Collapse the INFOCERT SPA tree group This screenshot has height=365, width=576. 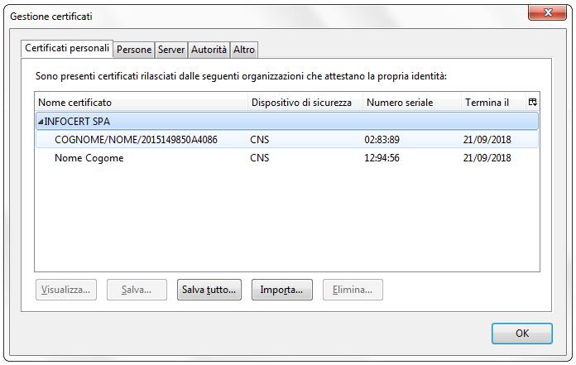pyautogui.click(x=41, y=122)
